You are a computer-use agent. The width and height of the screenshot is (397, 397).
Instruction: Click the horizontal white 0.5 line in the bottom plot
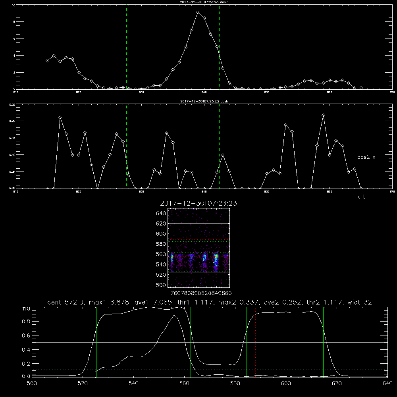pyautogui.click(x=210, y=342)
